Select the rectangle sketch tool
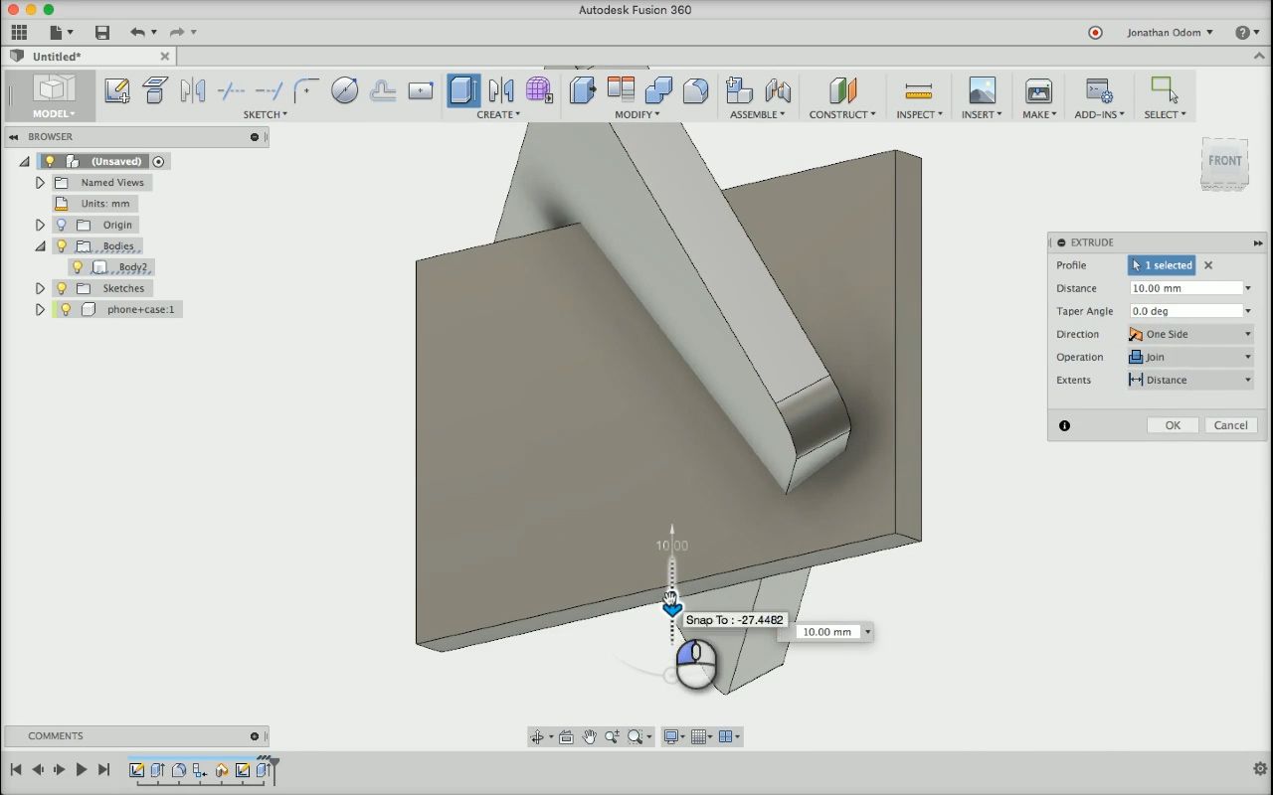Viewport: 1273px width, 795px height. point(421,90)
